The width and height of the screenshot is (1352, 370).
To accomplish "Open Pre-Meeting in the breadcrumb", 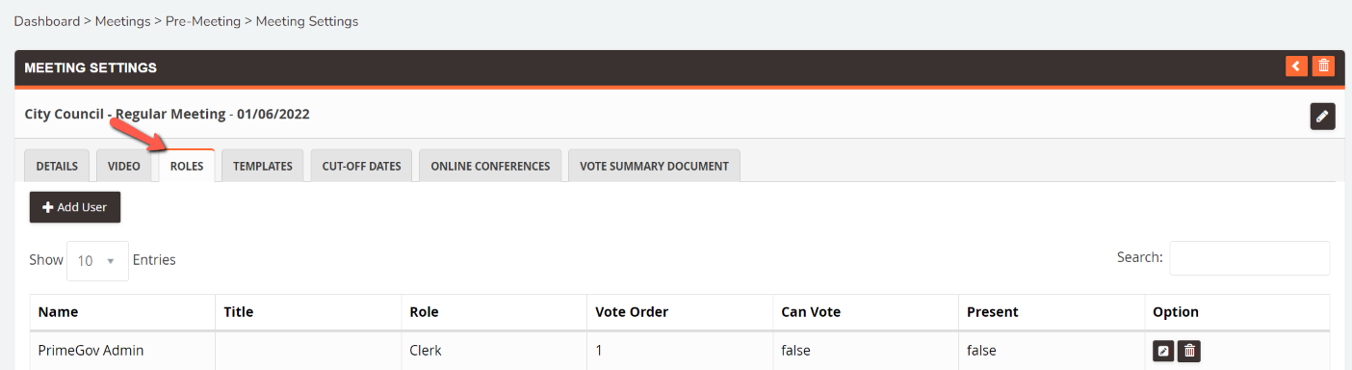I will [x=203, y=21].
